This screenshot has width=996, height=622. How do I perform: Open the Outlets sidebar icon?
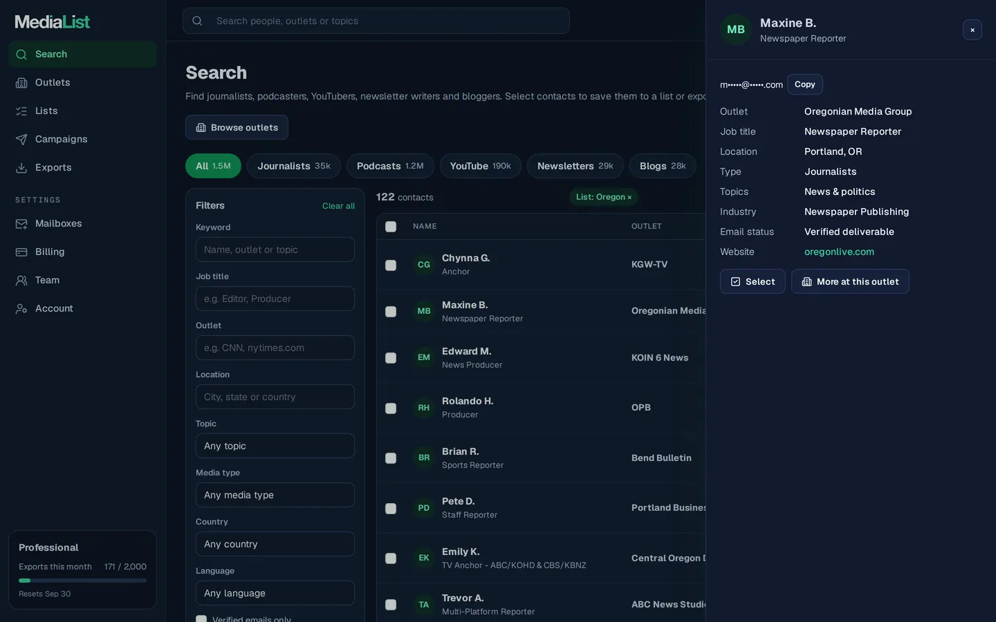click(x=21, y=83)
